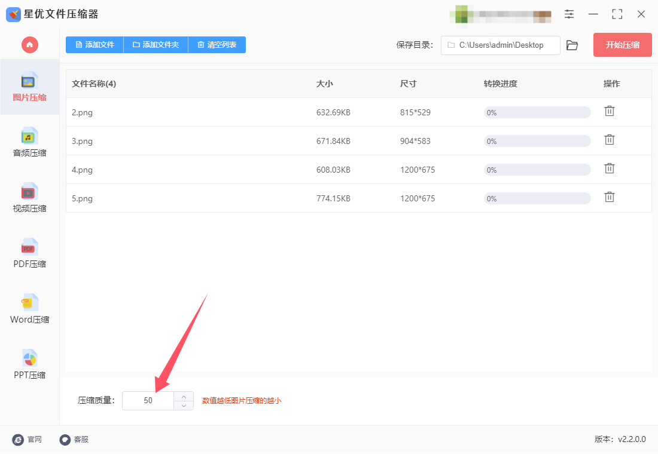
Task: Remove 4.png using its trash icon
Action: coord(610,168)
